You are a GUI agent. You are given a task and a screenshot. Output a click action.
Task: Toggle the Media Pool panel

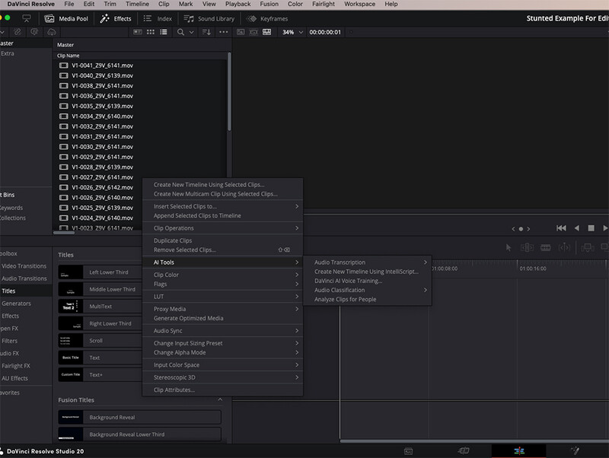pos(66,18)
